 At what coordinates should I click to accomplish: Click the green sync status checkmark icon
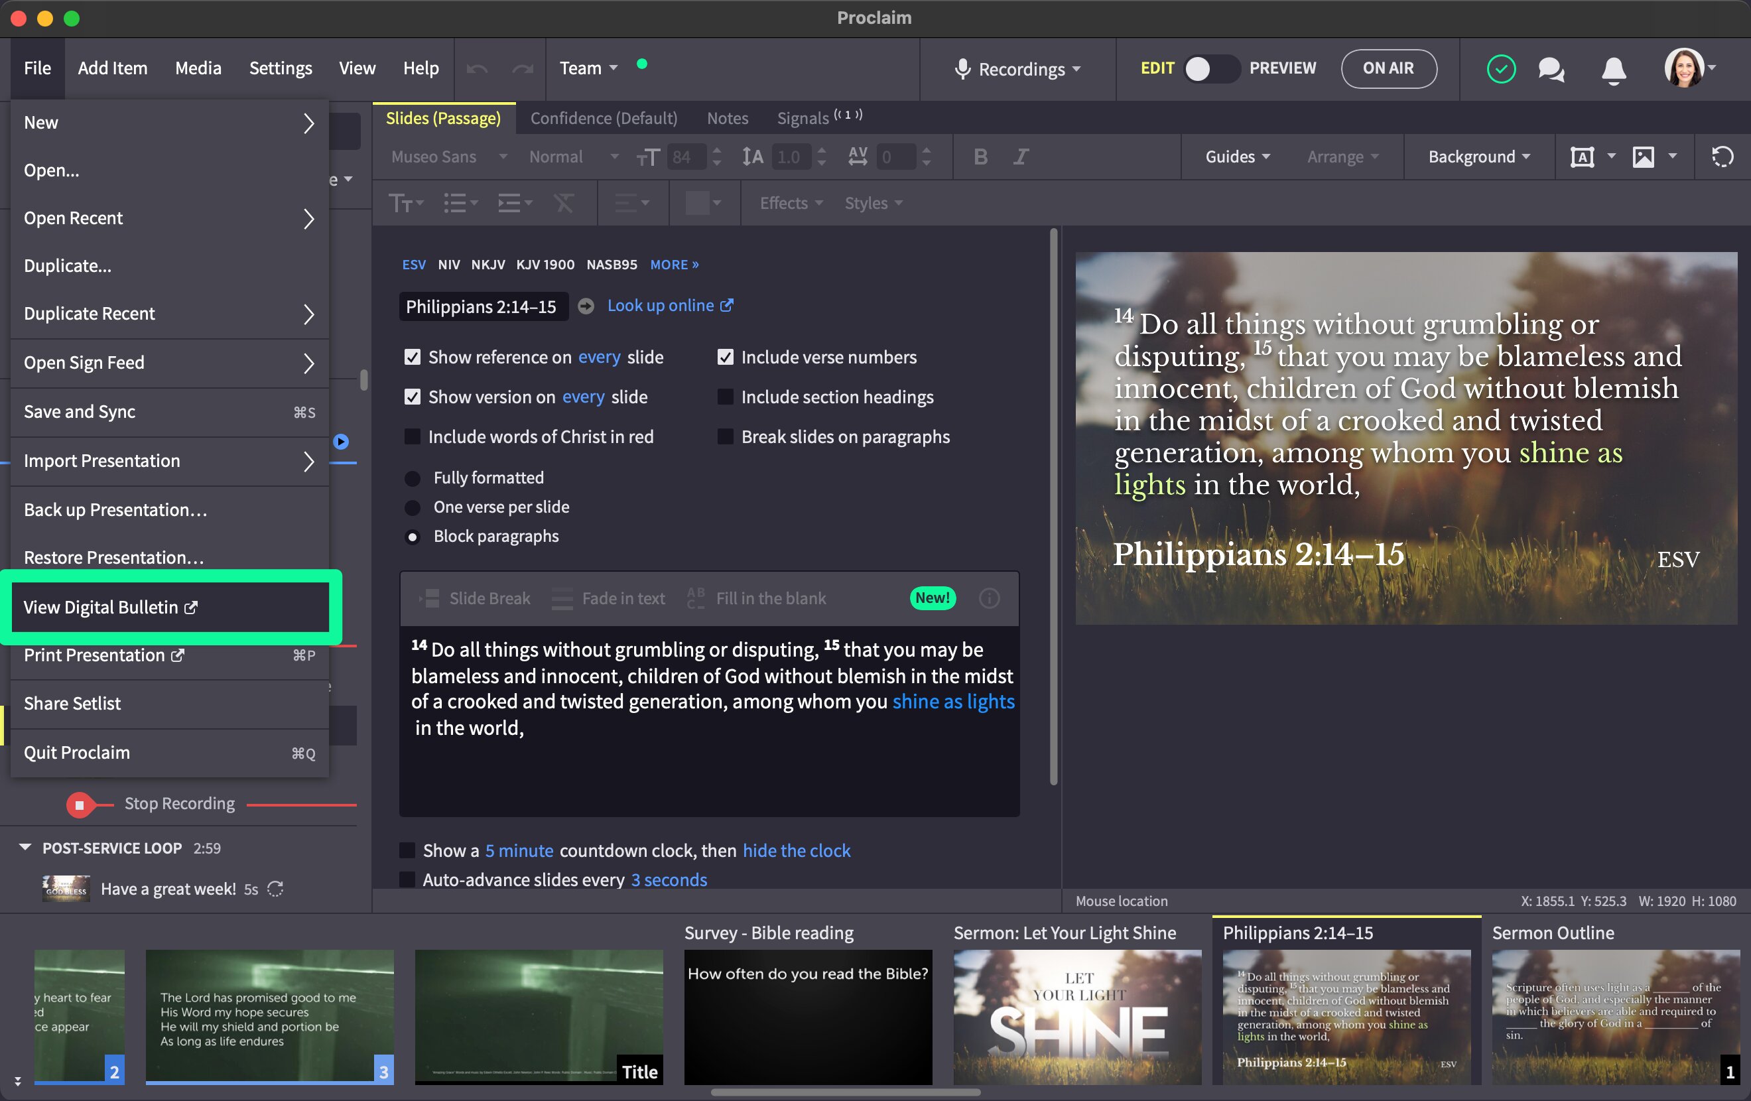[1501, 69]
